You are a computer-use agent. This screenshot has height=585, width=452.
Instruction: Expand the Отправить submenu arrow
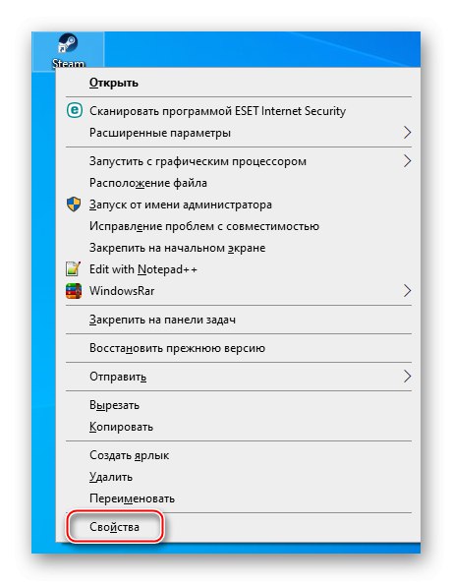[x=407, y=377]
